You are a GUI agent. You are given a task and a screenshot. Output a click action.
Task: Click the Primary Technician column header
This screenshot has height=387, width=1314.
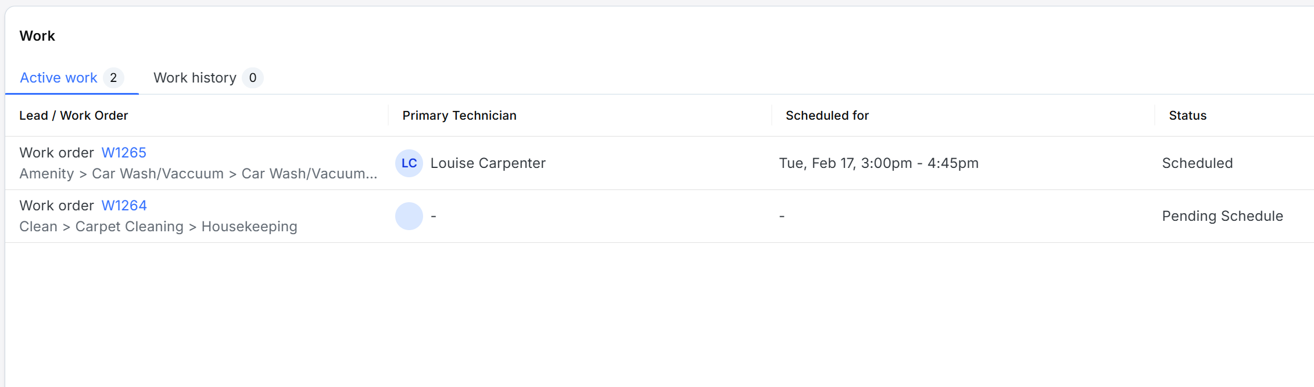[459, 116]
